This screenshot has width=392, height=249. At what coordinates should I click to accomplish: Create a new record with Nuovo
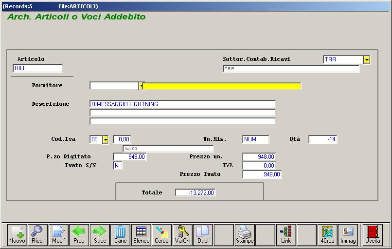click(x=17, y=235)
